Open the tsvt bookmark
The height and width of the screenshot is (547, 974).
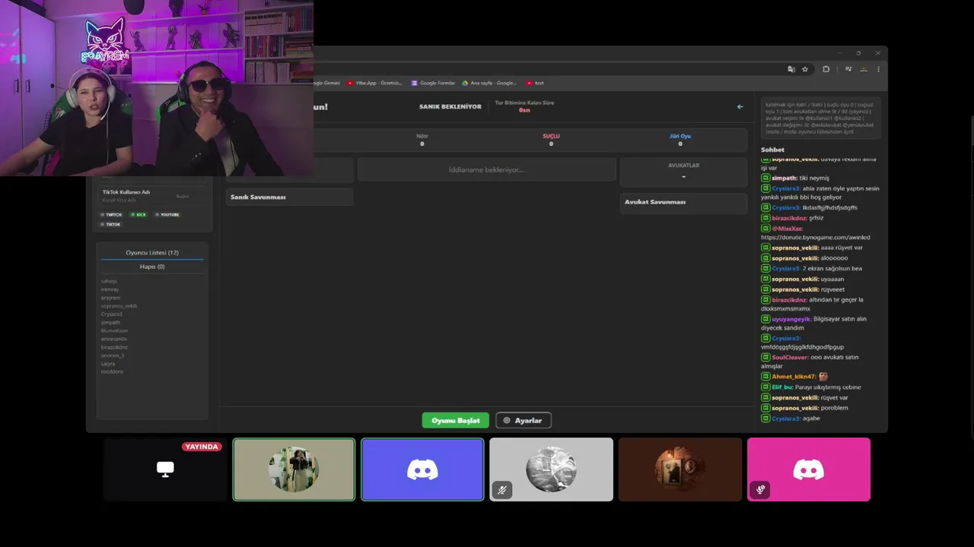tap(535, 83)
